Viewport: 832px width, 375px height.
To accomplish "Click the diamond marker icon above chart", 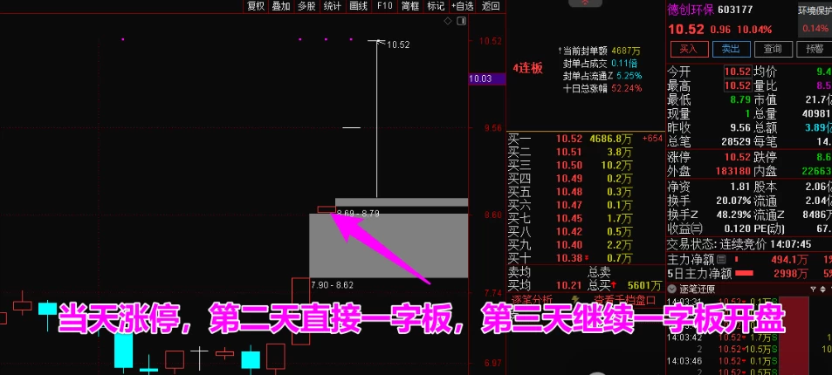I will pos(448,21).
